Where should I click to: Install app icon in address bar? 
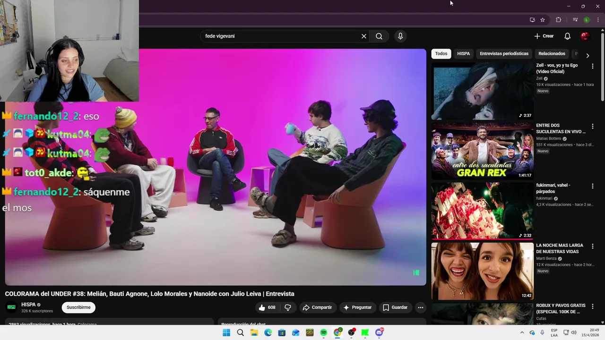tap(532, 20)
